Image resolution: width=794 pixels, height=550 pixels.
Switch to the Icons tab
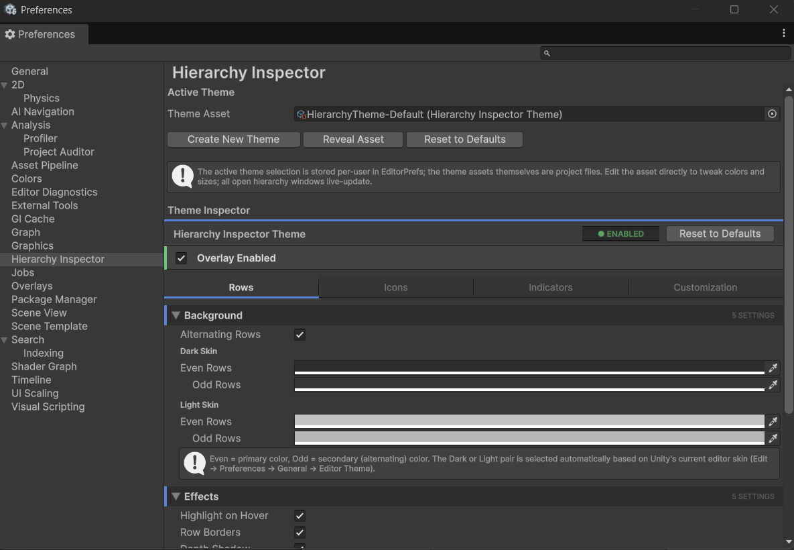tap(396, 288)
